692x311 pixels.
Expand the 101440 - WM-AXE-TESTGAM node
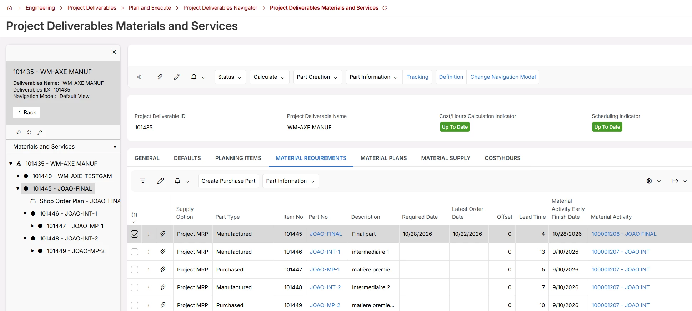[x=18, y=176]
